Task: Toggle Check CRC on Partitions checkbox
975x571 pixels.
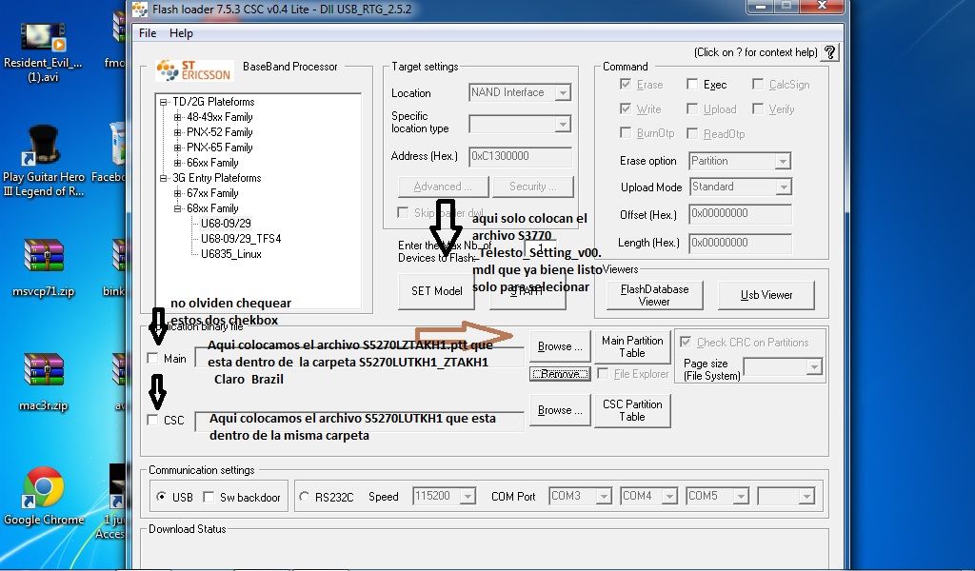Action: pos(686,342)
